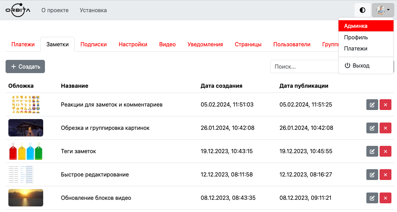Open the Уведомления tab

point(205,44)
